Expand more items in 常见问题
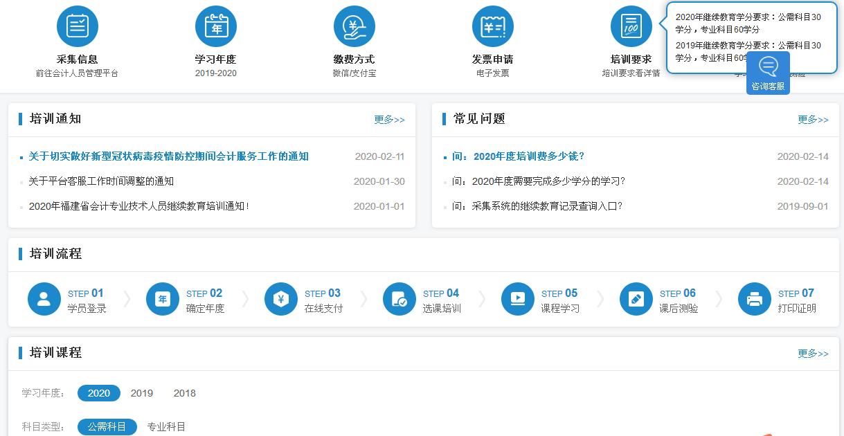This screenshot has width=844, height=436. (813, 120)
